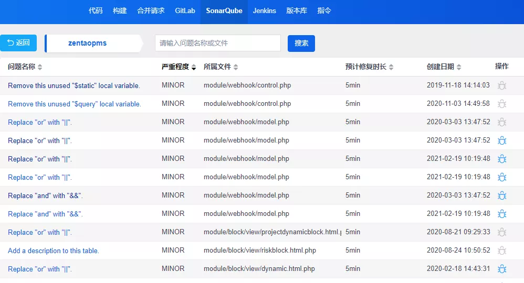
Task: Sort by 预计修复时长 column arrows
Action: pyautogui.click(x=391, y=67)
